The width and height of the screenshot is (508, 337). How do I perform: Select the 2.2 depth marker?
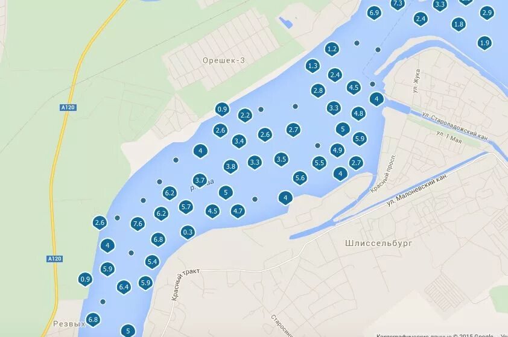pyautogui.click(x=245, y=115)
